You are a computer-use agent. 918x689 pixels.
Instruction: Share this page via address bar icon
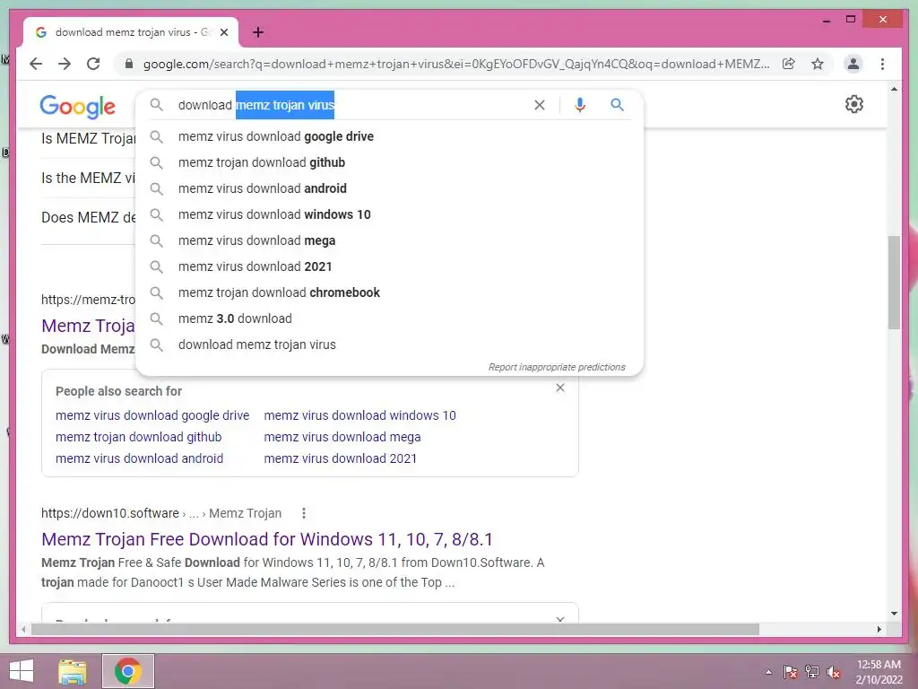coord(789,64)
